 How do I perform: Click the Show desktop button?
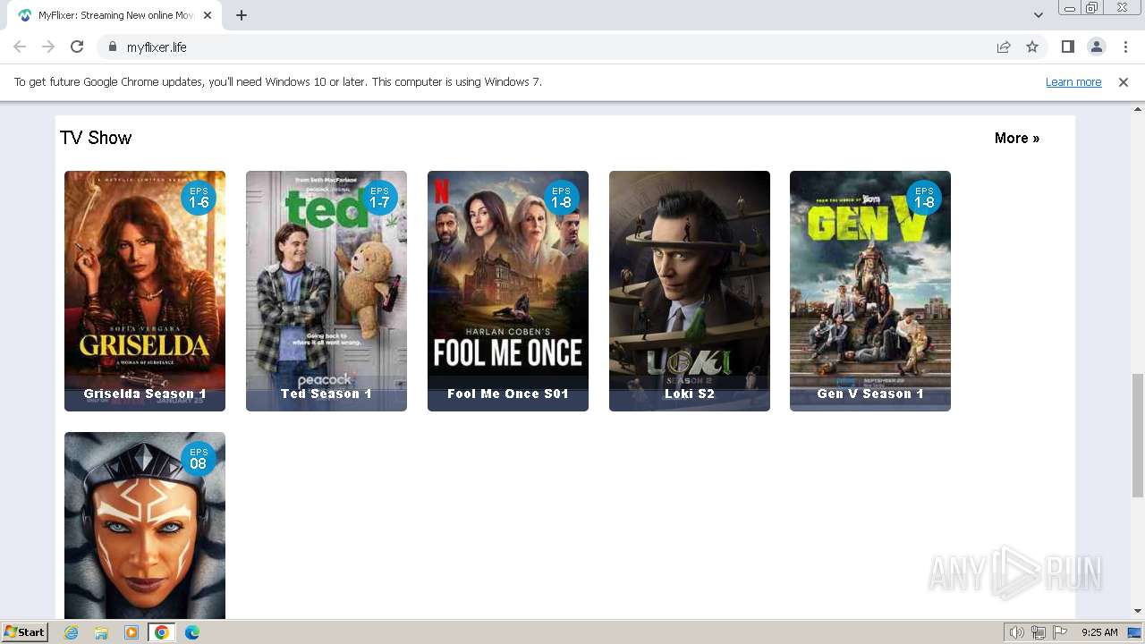coord(1135,632)
